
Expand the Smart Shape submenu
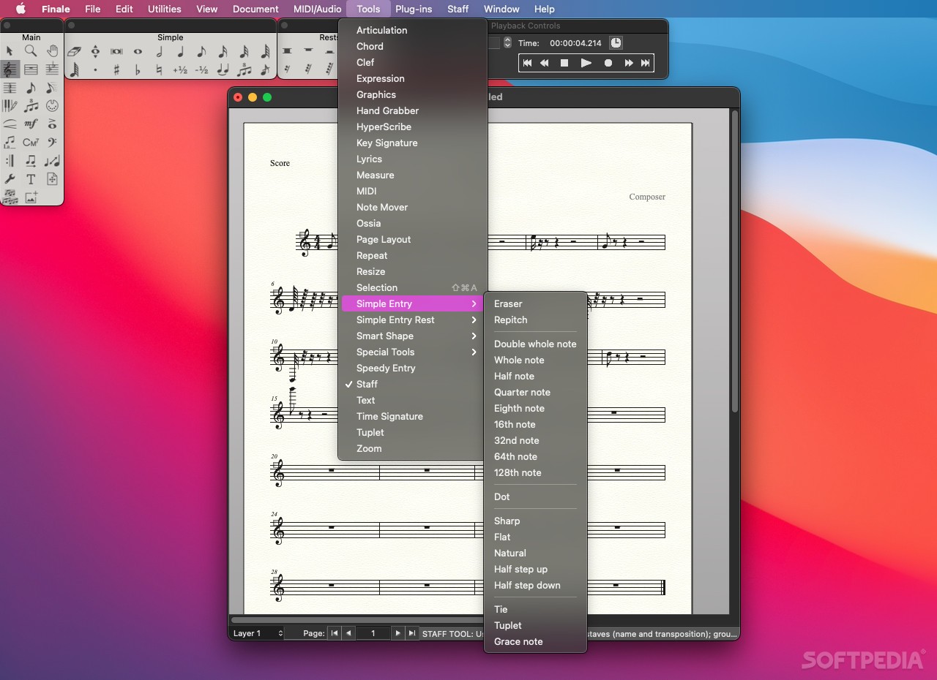tap(413, 336)
